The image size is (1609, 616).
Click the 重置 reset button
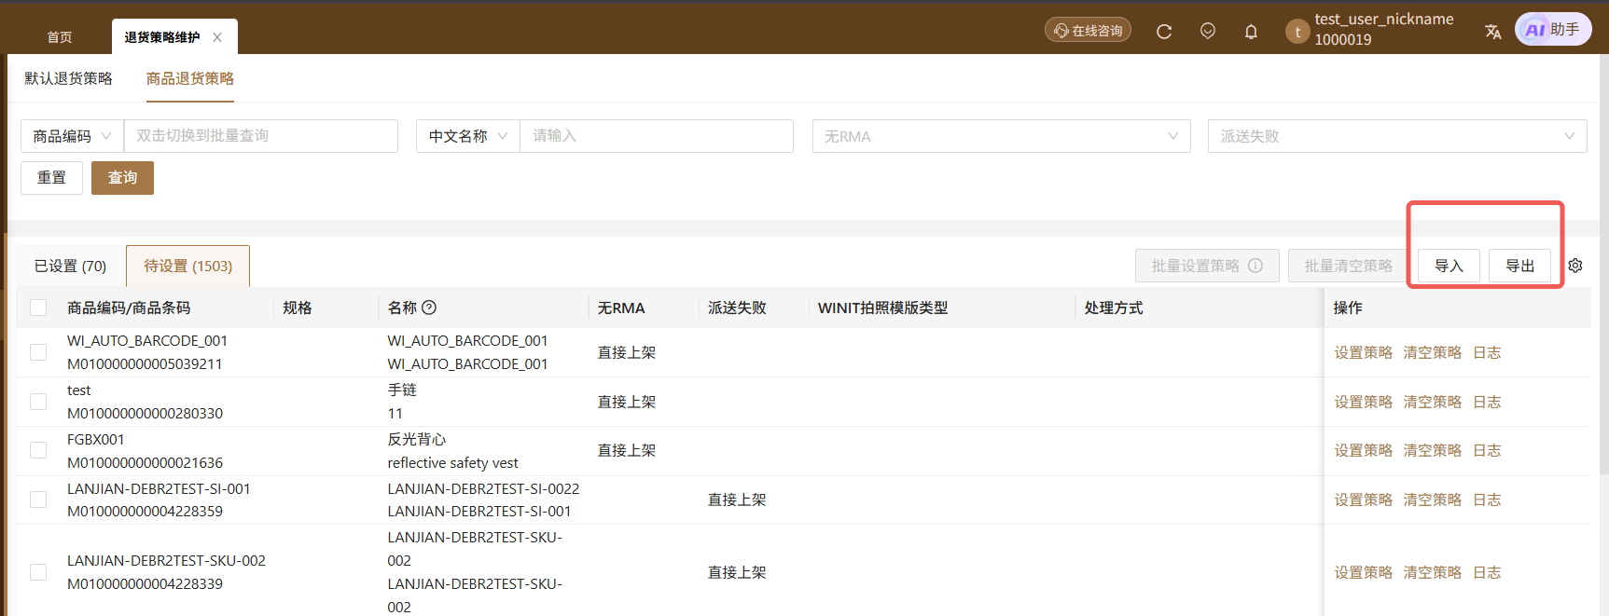51,177
